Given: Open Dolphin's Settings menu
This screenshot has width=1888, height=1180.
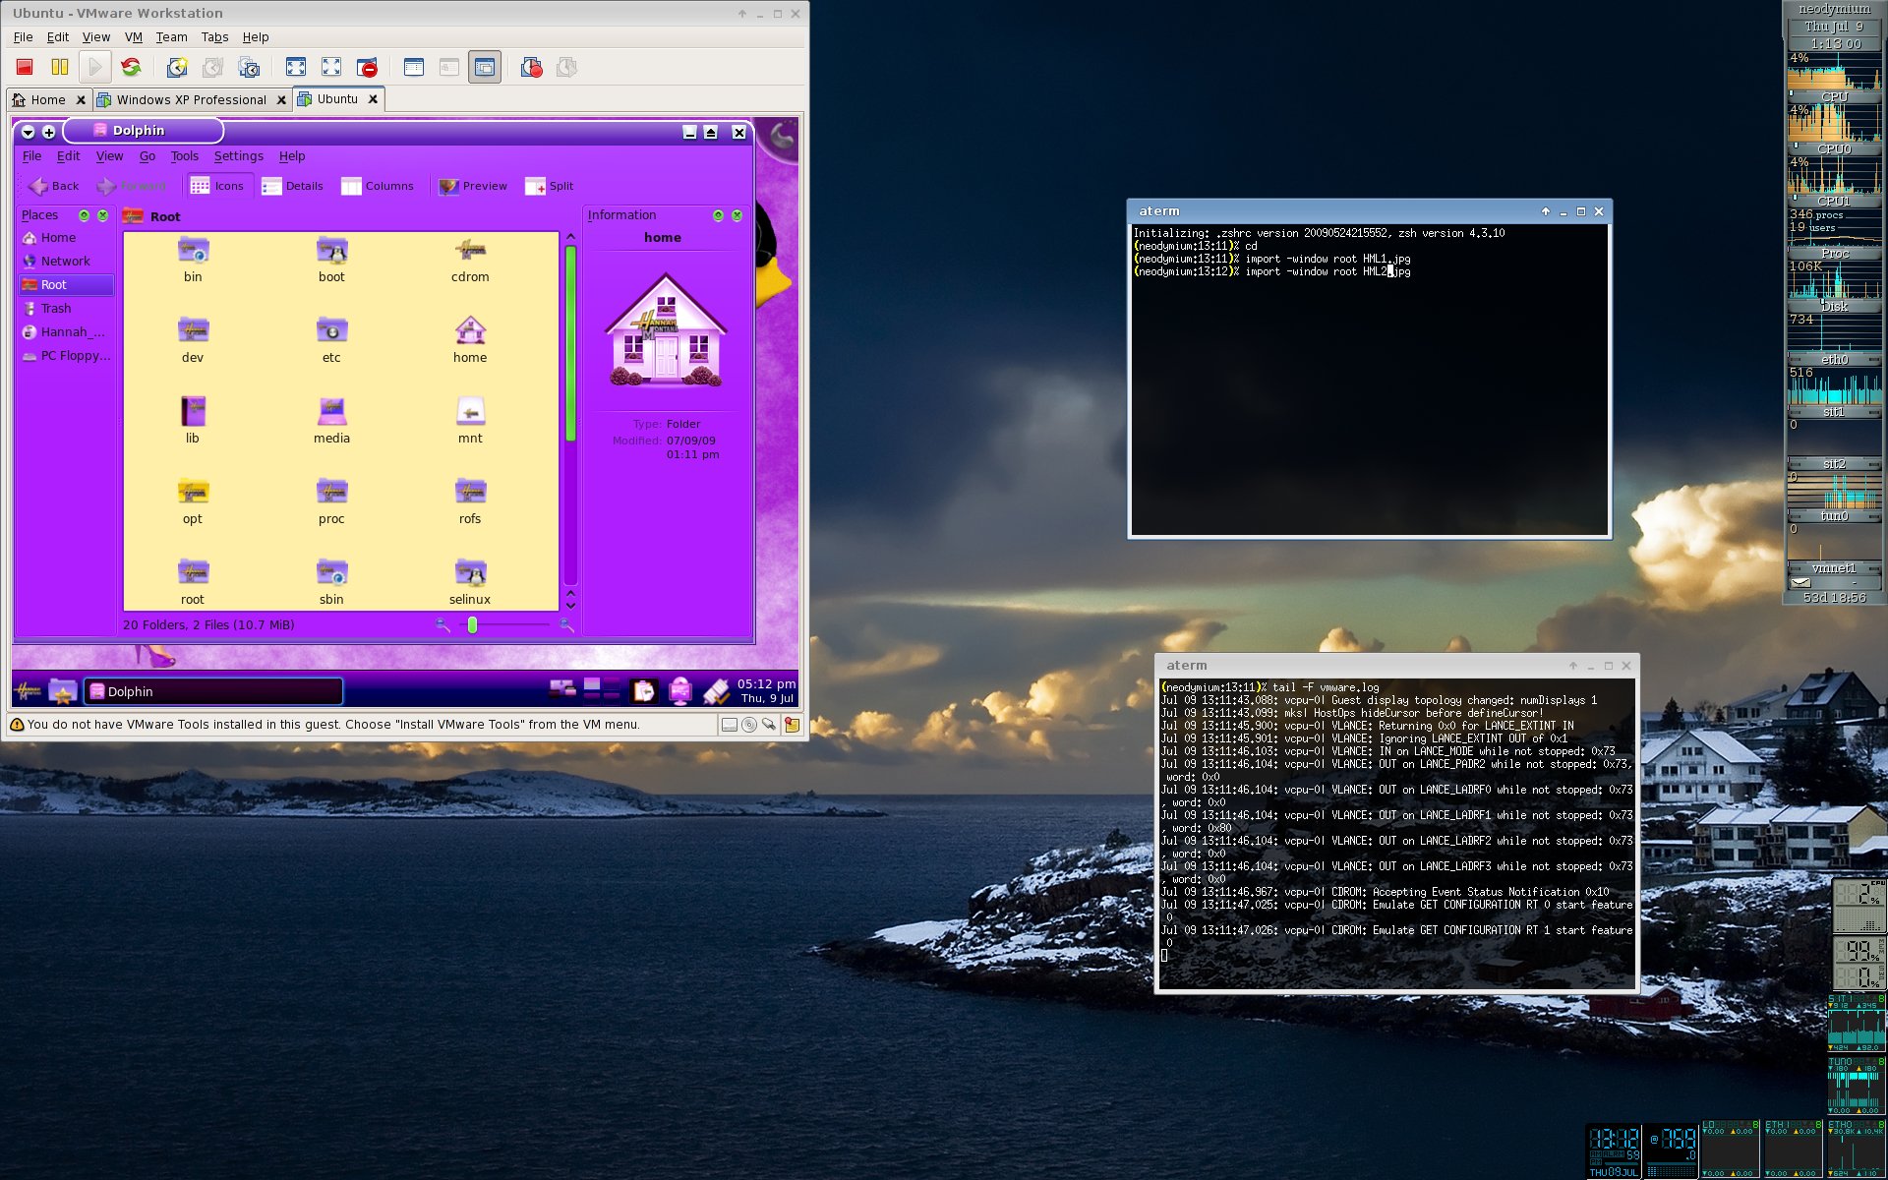Looking at the screenshot, I should (239, 156).
